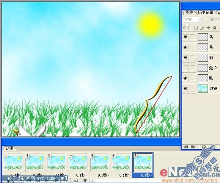Click the next frame button below layers
220x183 pixels.
(x=193, y=147)
